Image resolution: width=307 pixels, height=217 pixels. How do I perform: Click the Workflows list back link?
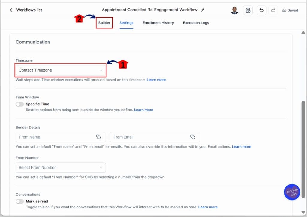tap(29, 10)
